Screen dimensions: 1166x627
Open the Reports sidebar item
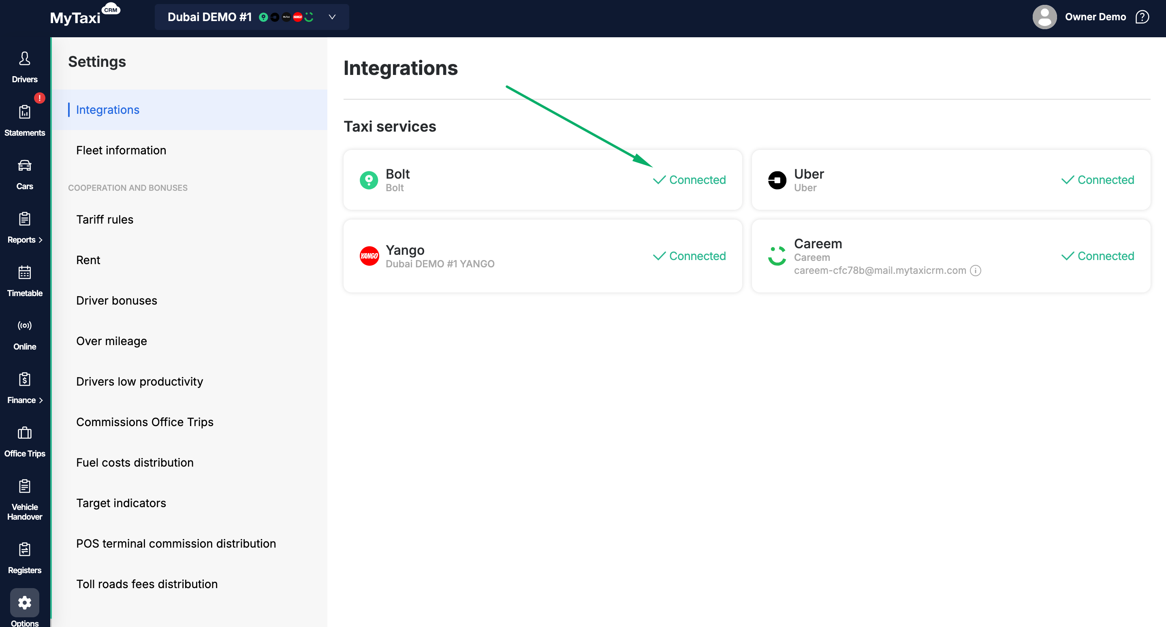click(x=24, y=227)
